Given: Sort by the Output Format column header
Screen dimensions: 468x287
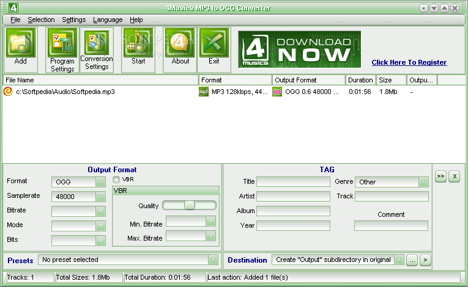Looking at the screenshot, I should tap(309, 80).
